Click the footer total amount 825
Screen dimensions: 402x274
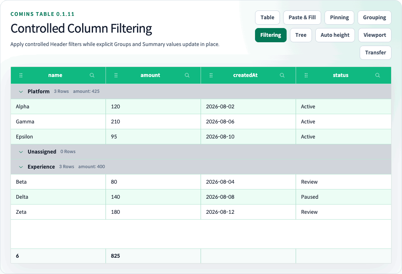point(116,256)
